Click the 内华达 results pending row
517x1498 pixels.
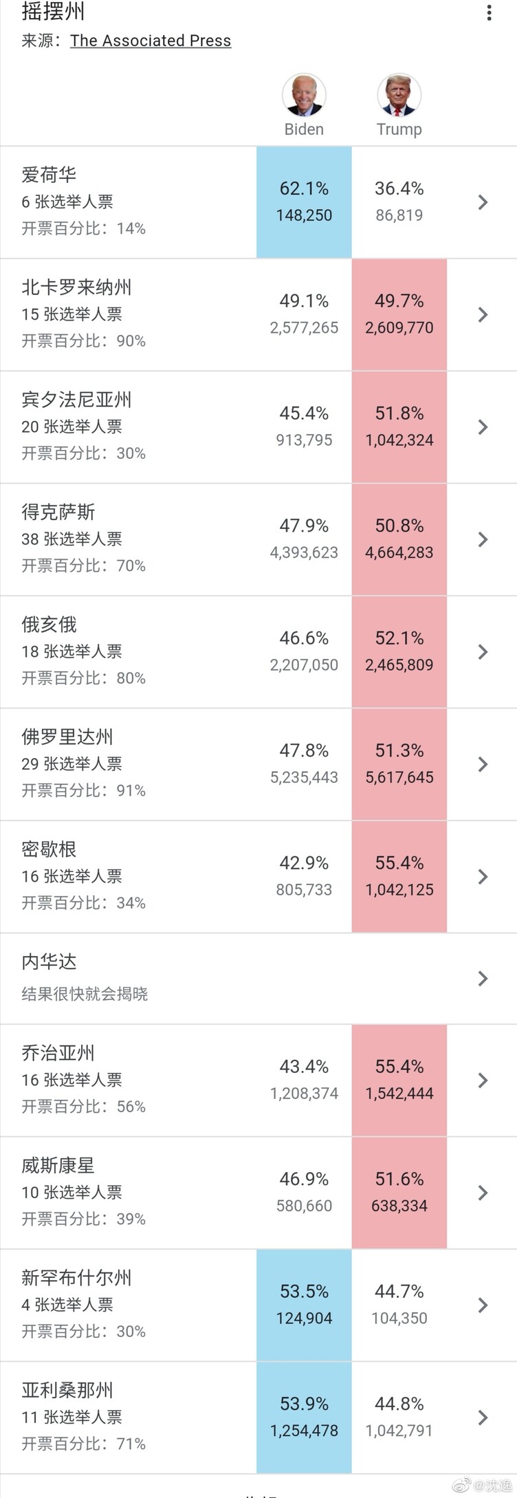tap(258, 978)
